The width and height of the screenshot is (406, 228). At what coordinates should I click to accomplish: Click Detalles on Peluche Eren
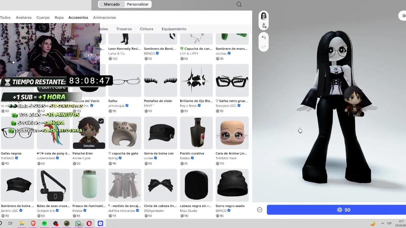coord(89,146)
